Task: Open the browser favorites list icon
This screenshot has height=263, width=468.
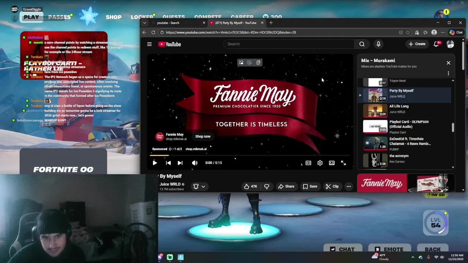Action: (425, 32)
